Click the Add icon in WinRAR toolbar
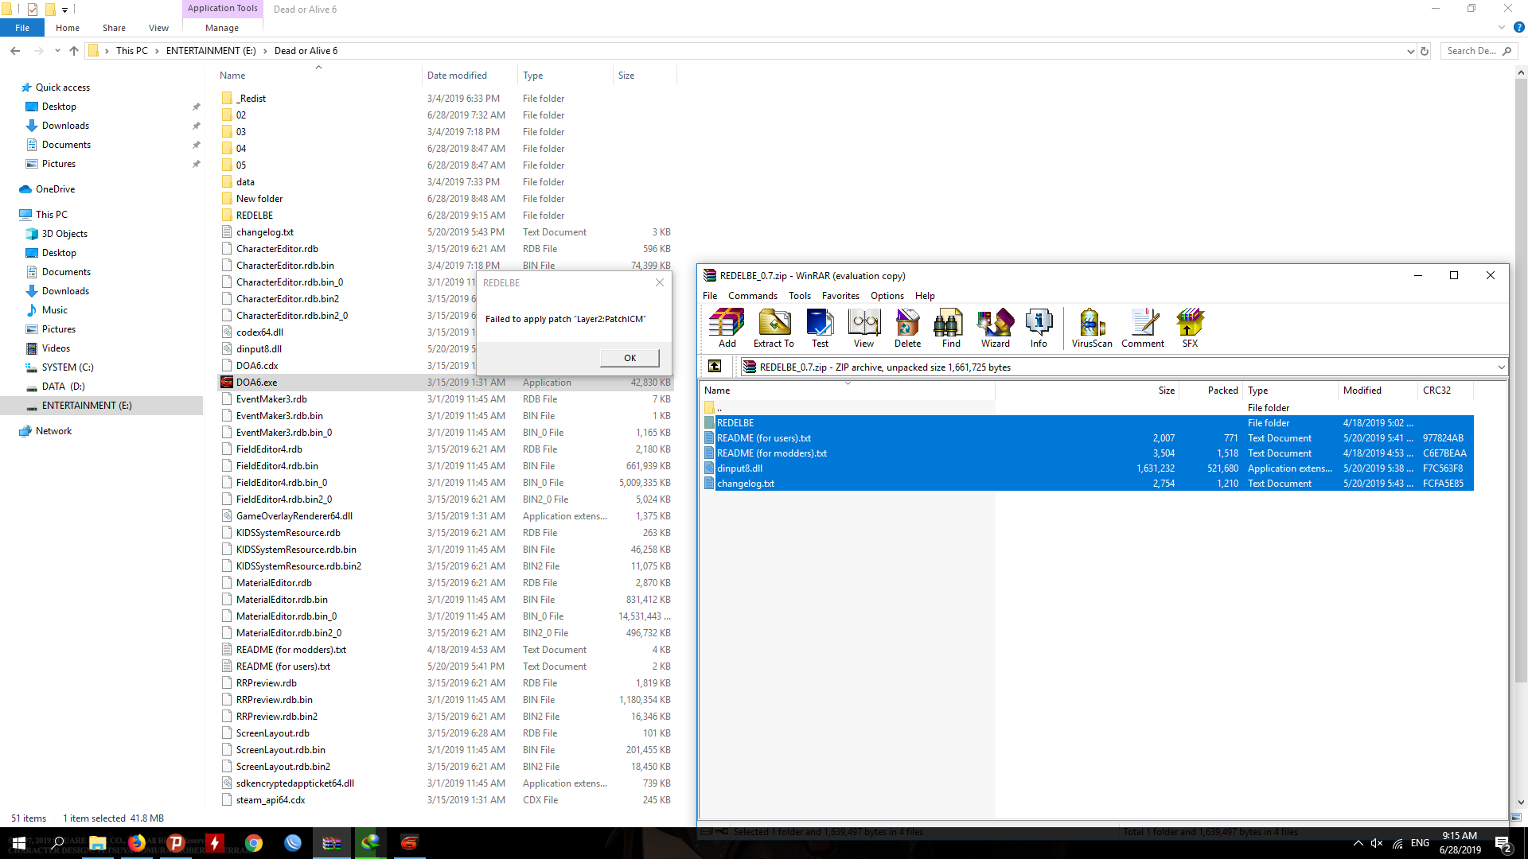 pos(727,328)
